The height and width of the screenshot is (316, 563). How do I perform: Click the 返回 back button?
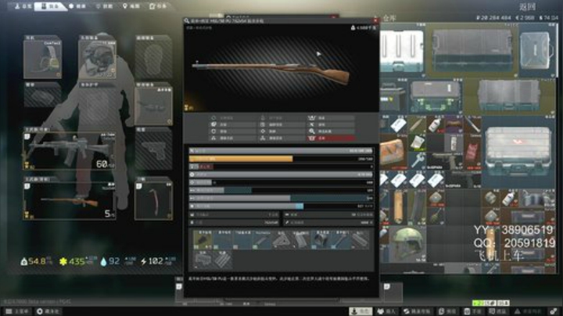click(x=528, y=6)
